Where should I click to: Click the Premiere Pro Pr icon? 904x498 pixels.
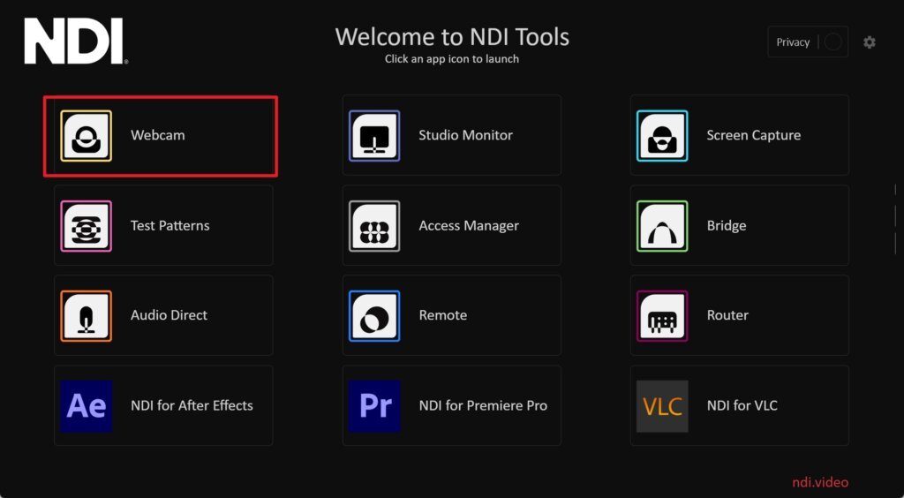pos(374,406)
